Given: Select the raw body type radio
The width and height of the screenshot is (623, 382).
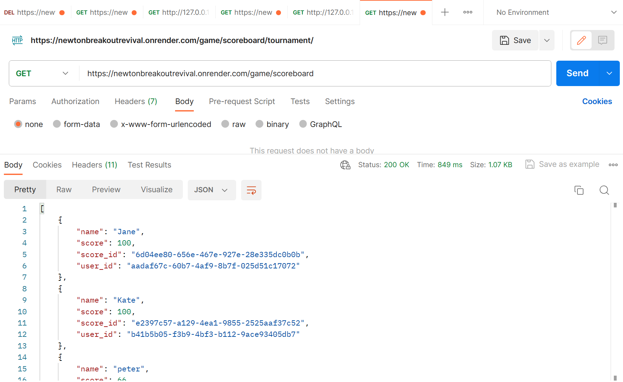Looking at the screenshot, I should (225, 124).
